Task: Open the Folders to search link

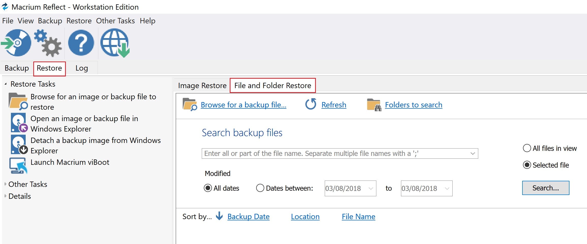Action: (x=413, y=105)
